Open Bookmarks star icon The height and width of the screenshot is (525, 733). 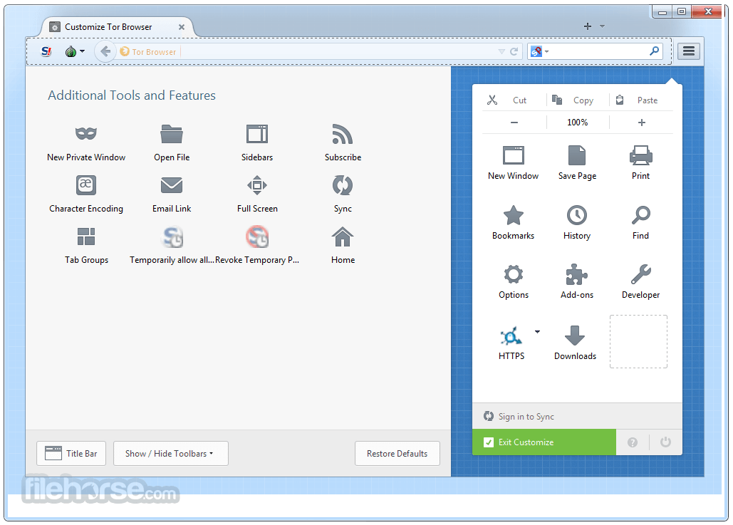point(514,215)
